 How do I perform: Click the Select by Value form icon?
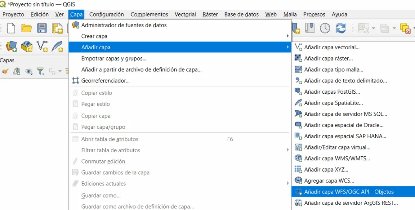click(384, 28)
